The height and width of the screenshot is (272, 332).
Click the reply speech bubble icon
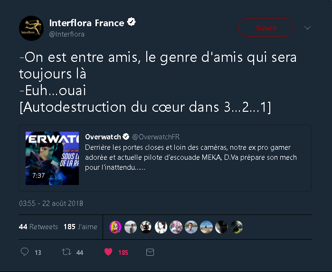coord(25,252)
